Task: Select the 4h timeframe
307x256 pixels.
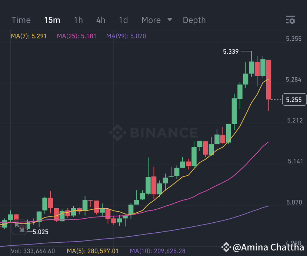Action: [100, 20]
